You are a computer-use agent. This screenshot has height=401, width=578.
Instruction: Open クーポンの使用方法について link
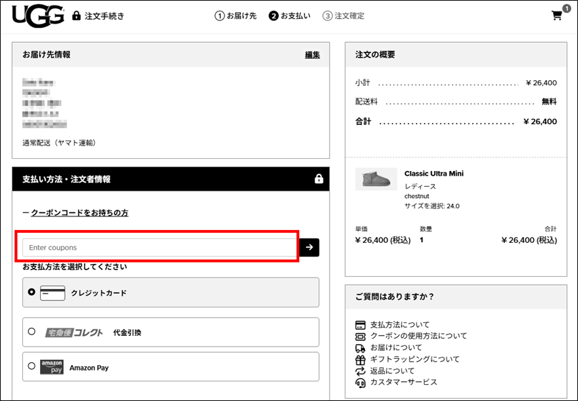coord(419,336)
